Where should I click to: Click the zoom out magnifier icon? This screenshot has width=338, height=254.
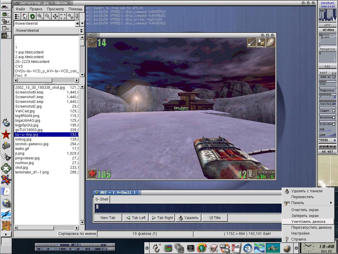point(48,16)
